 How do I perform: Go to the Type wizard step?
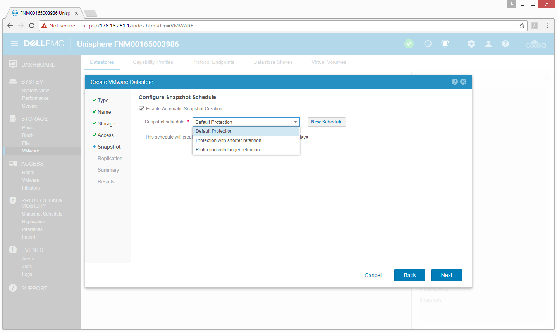pyautogui.click(x=103, y=100)
